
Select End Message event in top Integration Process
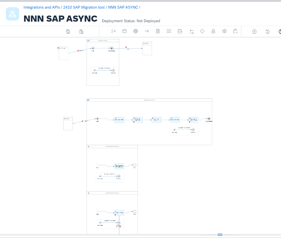point(112,48)
